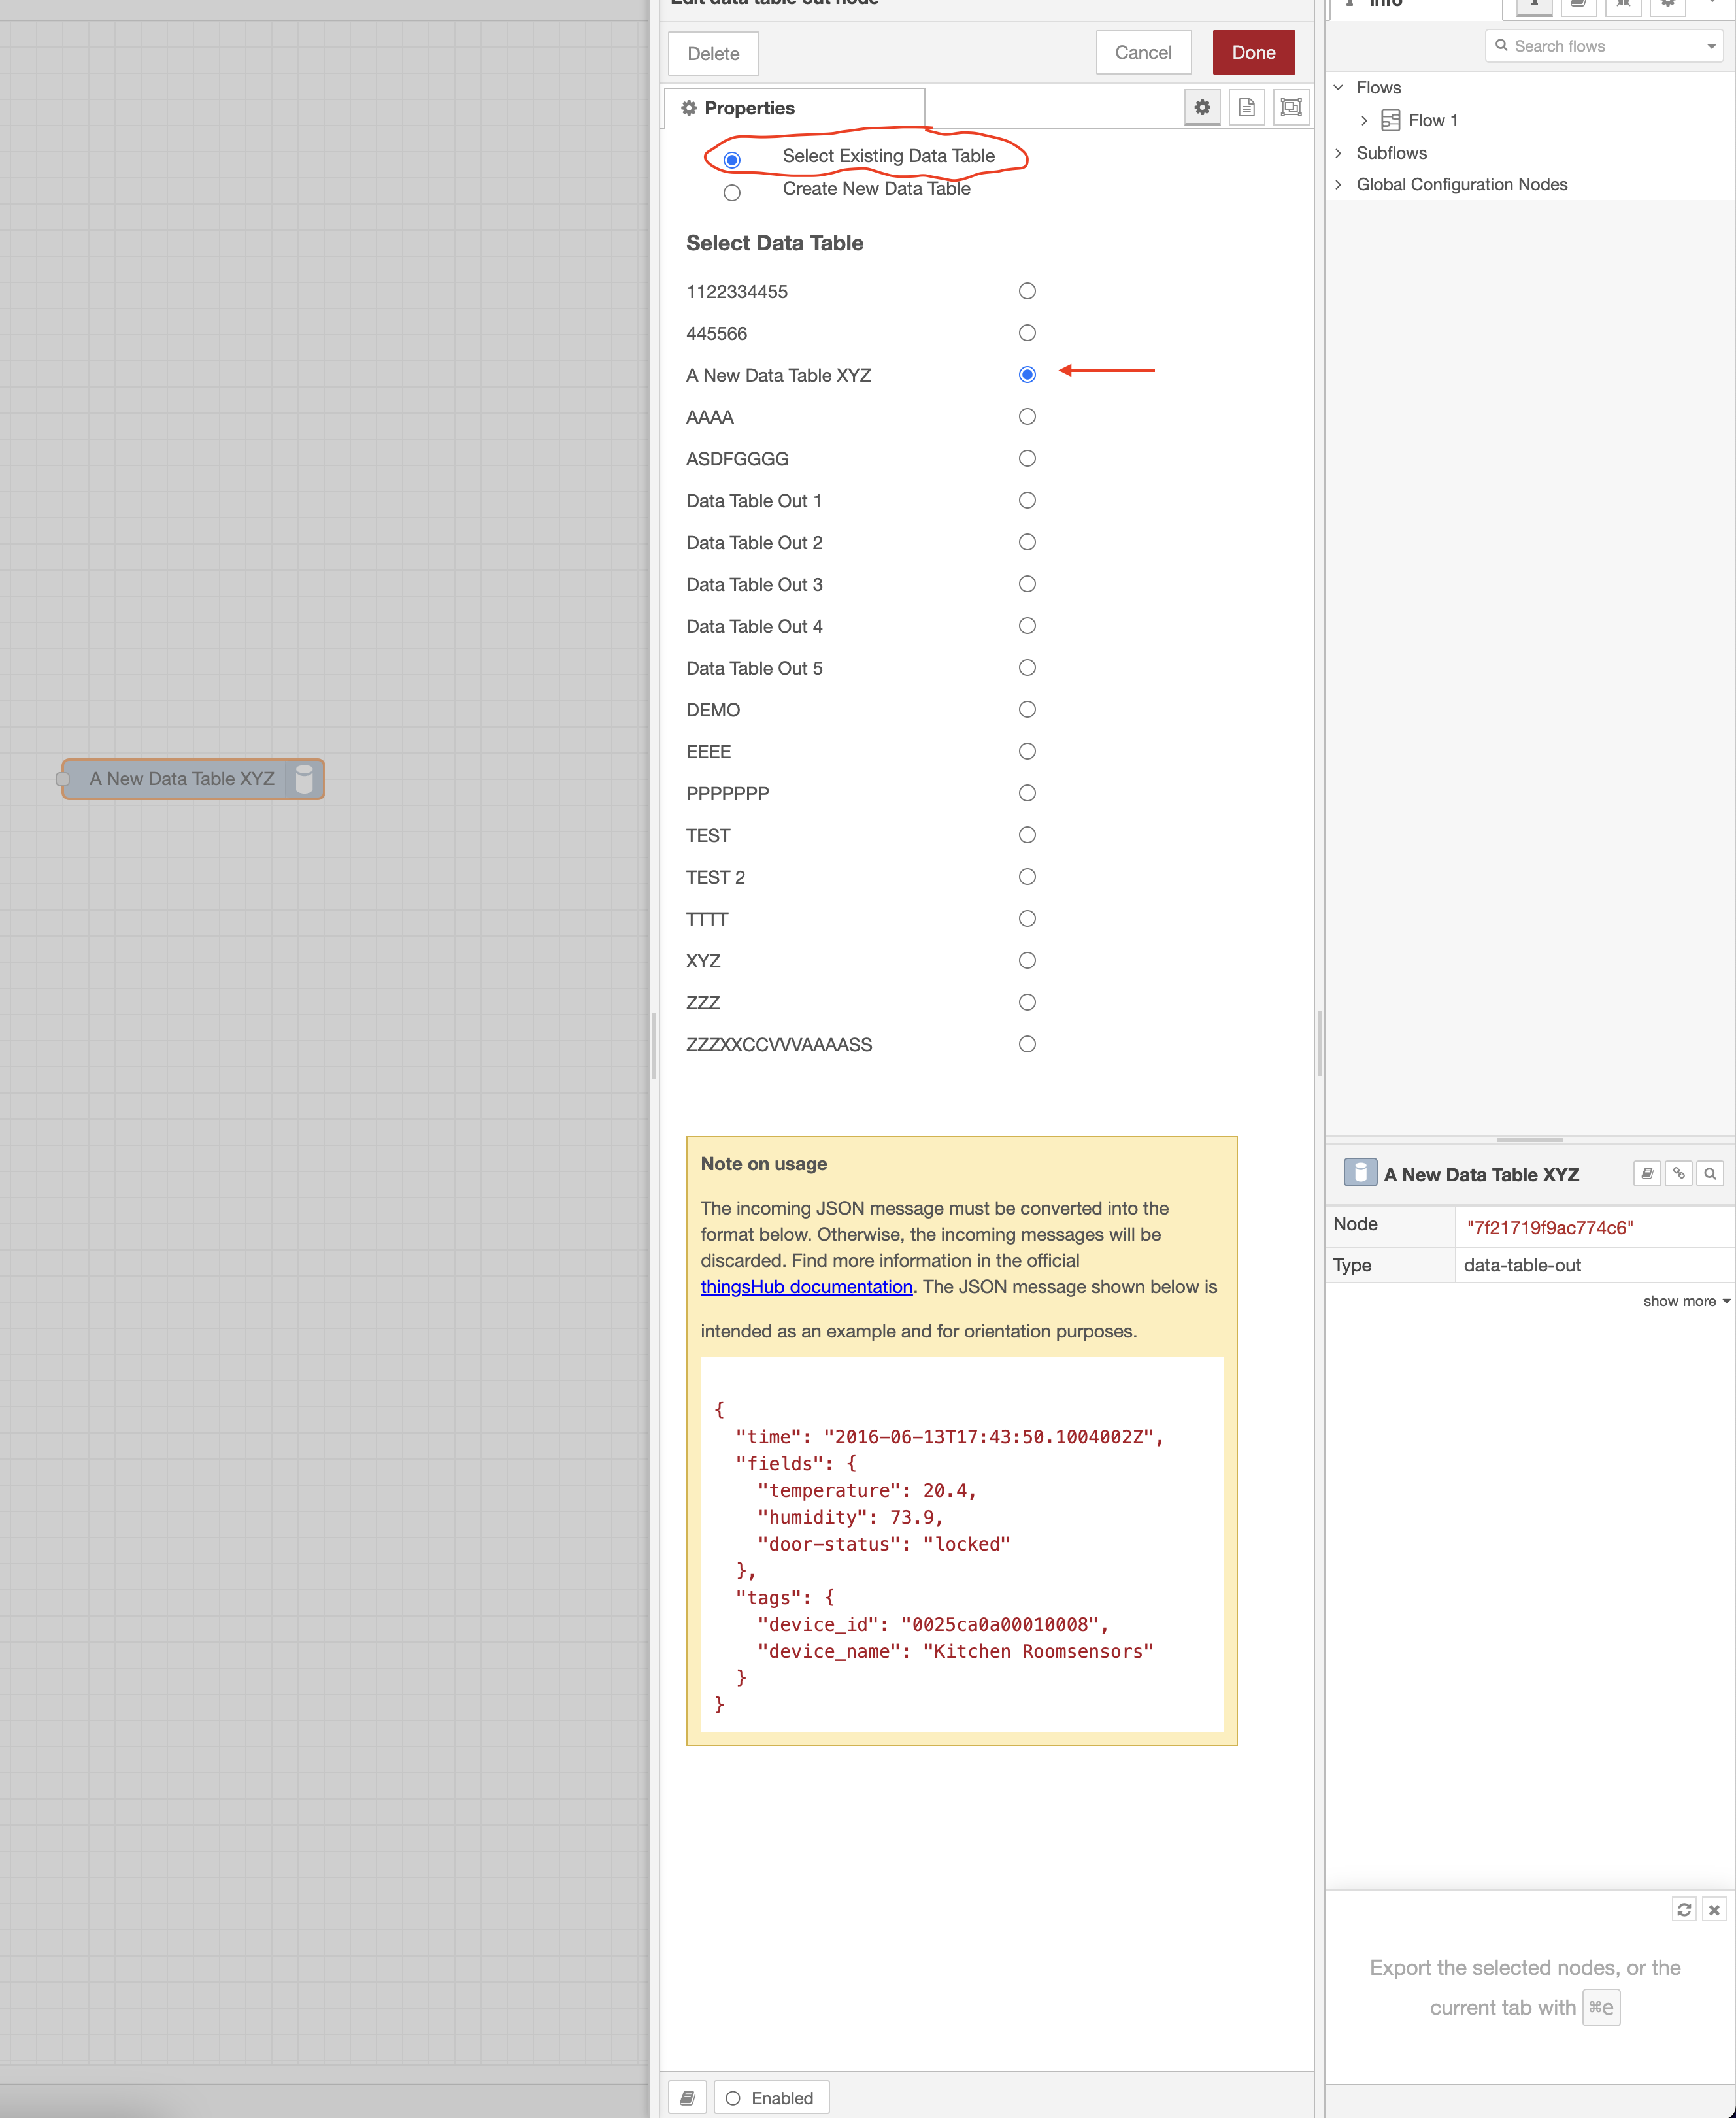Close the tips box with the X icon
Screen dimensions: 1736x2118
(x=1714, y=1910)
